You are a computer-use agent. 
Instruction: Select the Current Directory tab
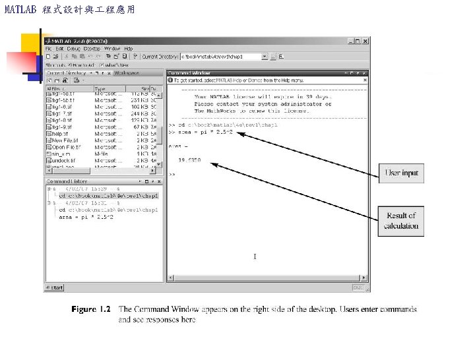(x=67, y=73)
